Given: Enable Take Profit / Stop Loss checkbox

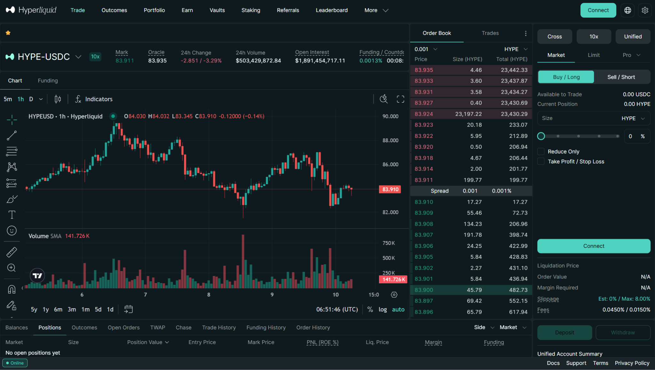Looking at the screenshot, I should [x=541, y=161].
